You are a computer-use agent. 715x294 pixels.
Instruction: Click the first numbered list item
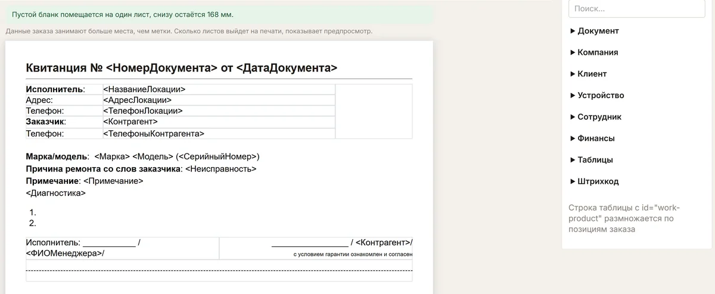pos(33,212)
